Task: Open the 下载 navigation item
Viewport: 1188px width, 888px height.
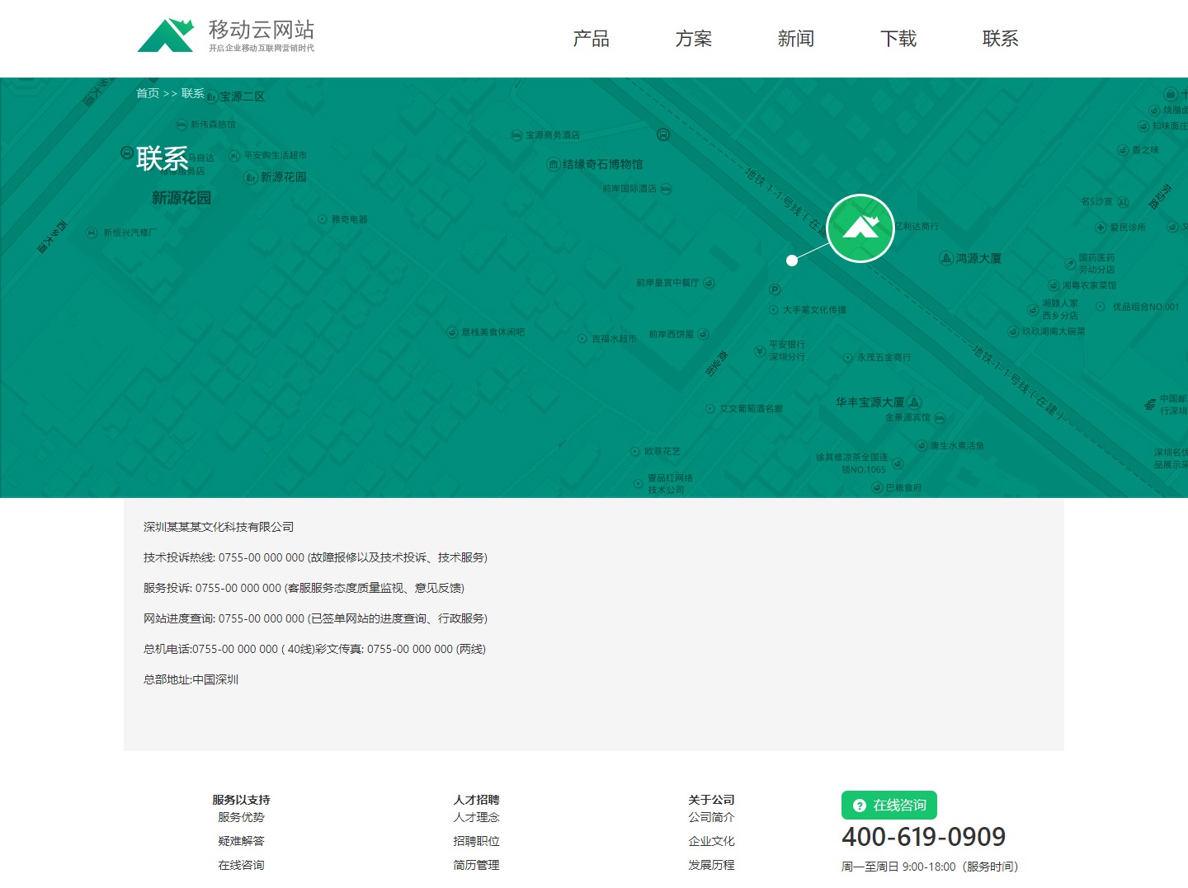Action: [898, 39]
